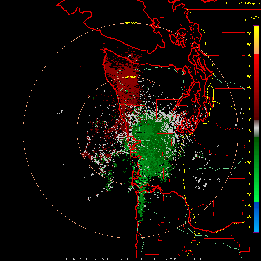Click the NEXR label above the color scale
Image resolution: width=261 pixels, height=261 pixels.
point(255,17)
